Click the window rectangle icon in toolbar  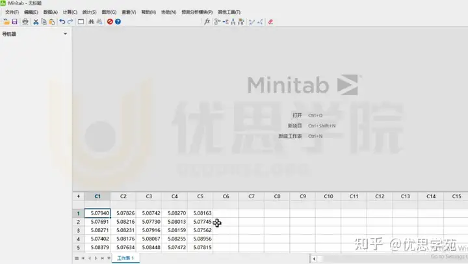81,22
